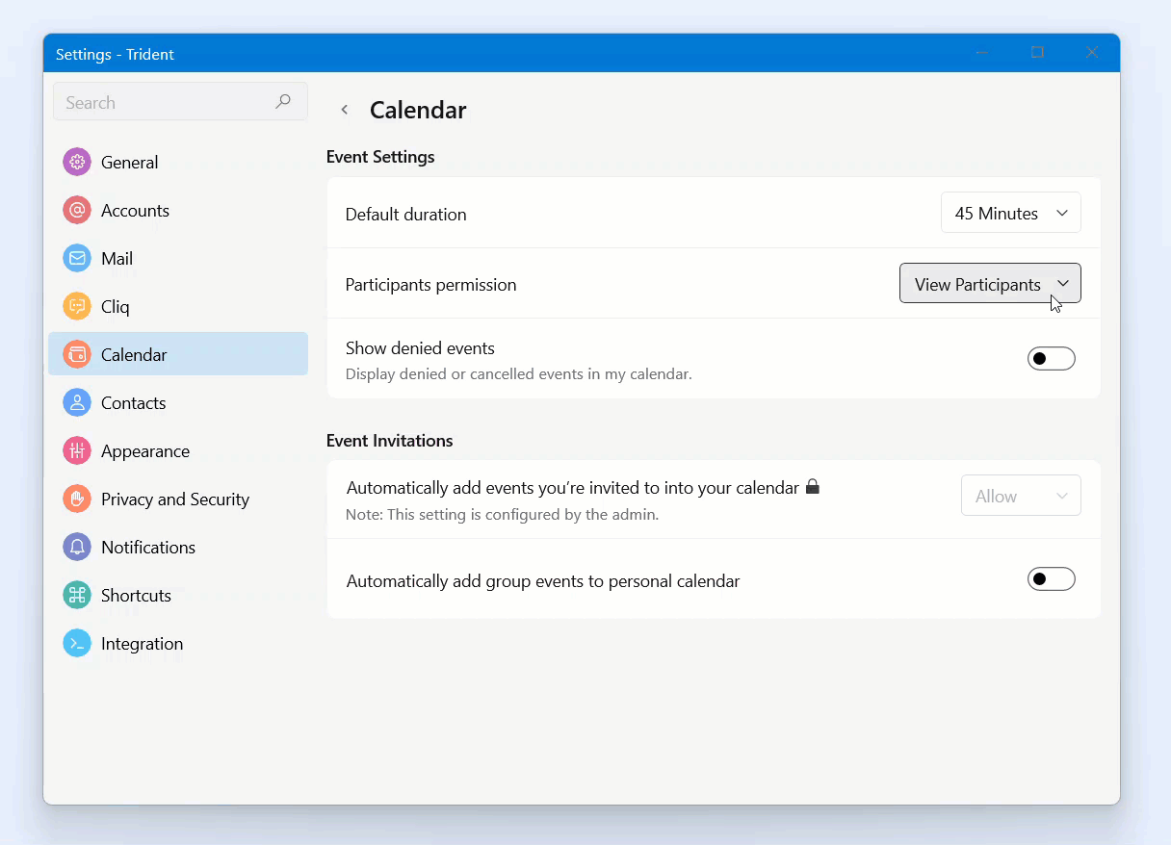The width and height of the screenshot is (1171, 845).
Task: Click the General gear icon
Action: pos(77,163)
